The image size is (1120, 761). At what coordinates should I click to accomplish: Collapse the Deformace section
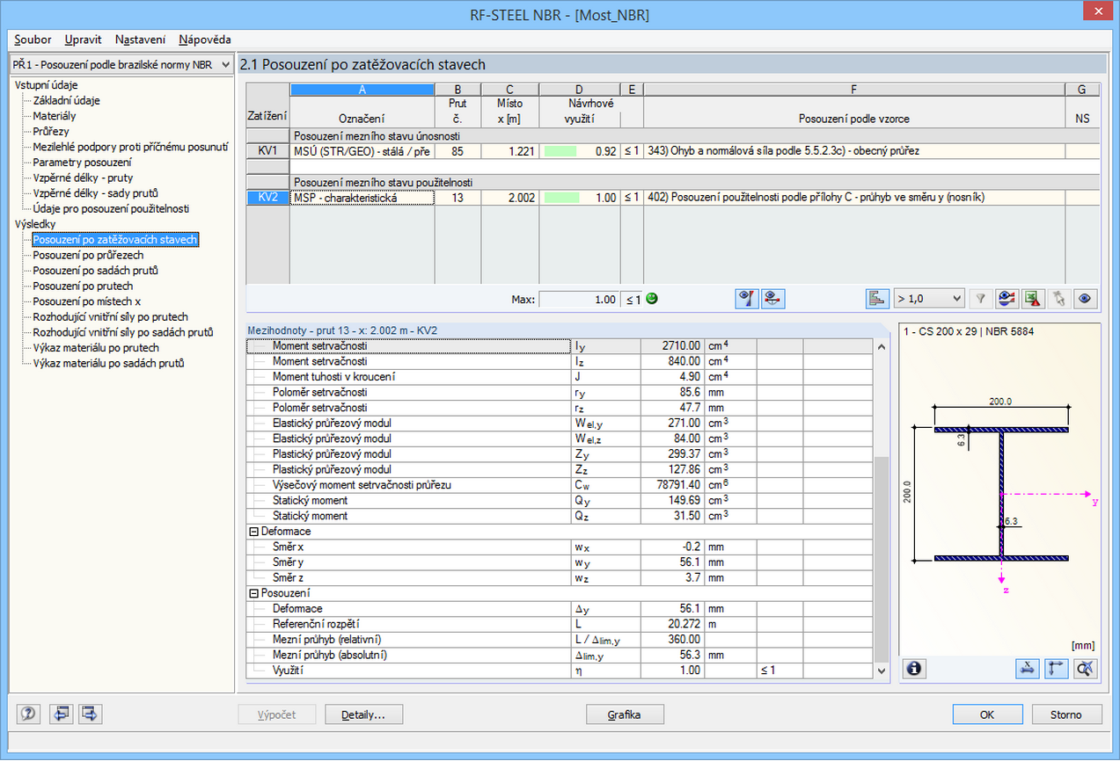254,532
